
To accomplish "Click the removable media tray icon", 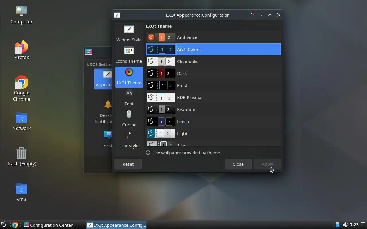I will click(338, 225).
